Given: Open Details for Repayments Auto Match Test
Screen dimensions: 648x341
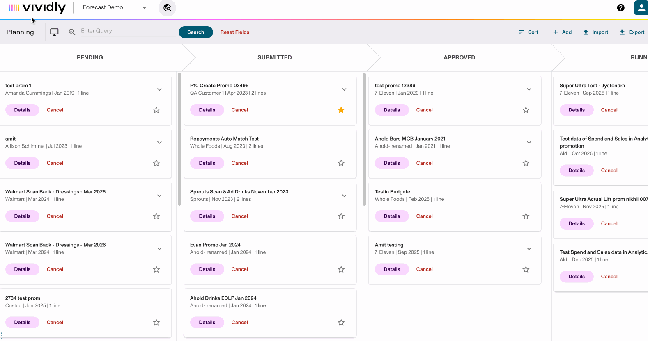Looking at the screenshot, I should click(x=207, y=163).
